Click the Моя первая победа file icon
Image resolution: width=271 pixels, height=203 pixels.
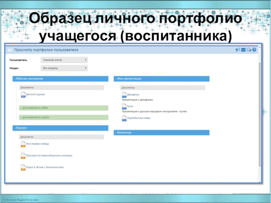[23, 144]
